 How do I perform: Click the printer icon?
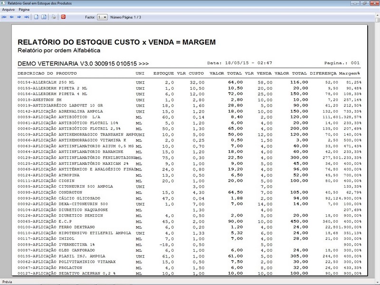tap(54, 17)
